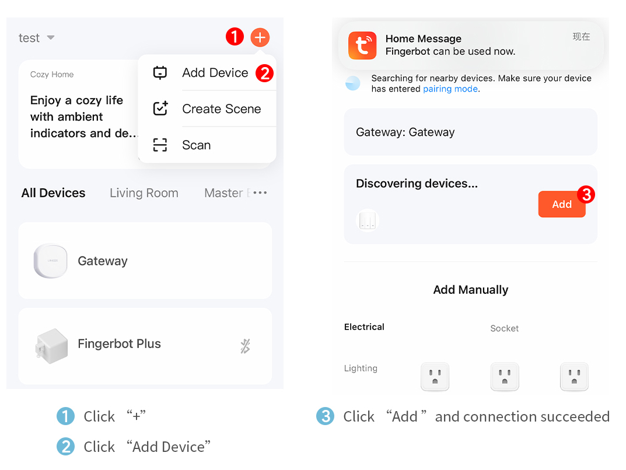Open the room tabs overflow menu
The image size is (626, 470).
tap(260, 193)
